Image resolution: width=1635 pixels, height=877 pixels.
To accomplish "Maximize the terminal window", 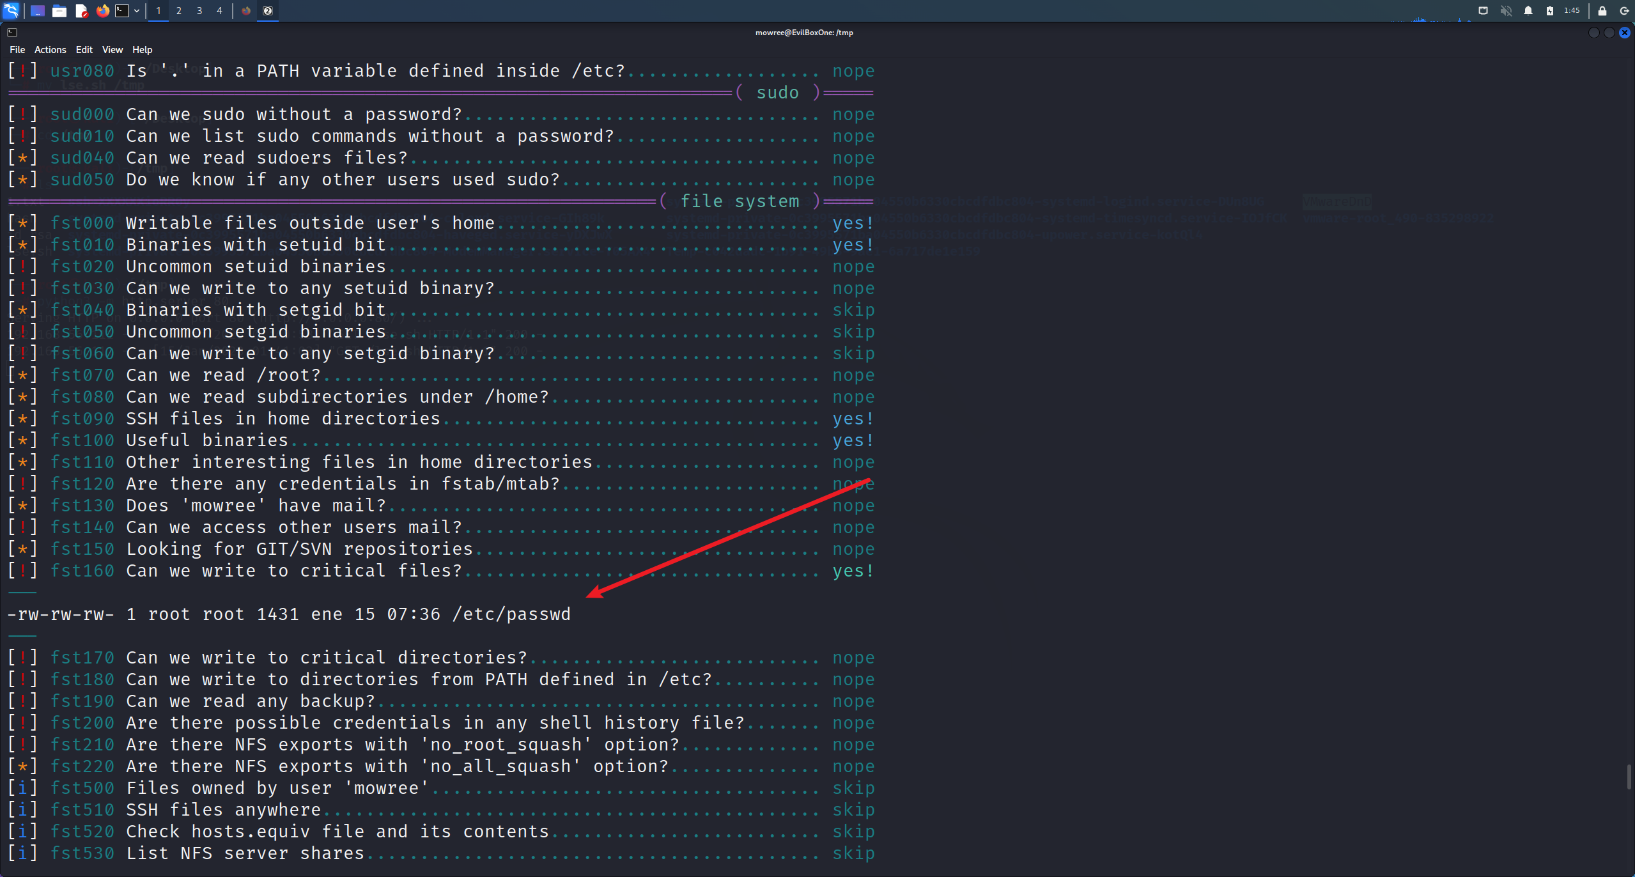I will pyautogui.click(x=1609, y=33).
